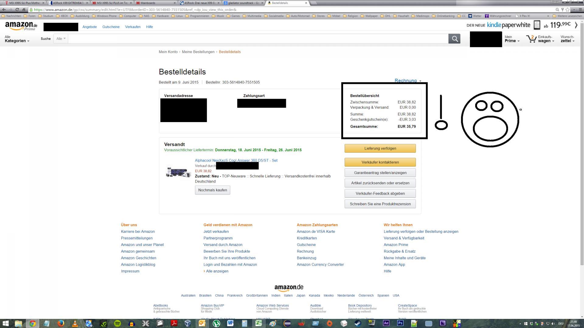584x328 pixels.
Task: Click the Kindle Paperwhite device image
Action: pos(537,25)
